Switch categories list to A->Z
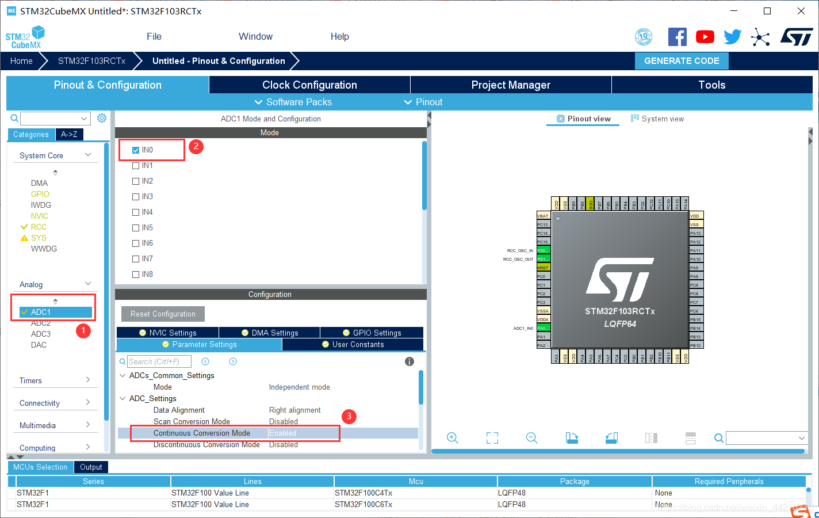The width and height of the screenshot is (819, 518). click(69, 134)
